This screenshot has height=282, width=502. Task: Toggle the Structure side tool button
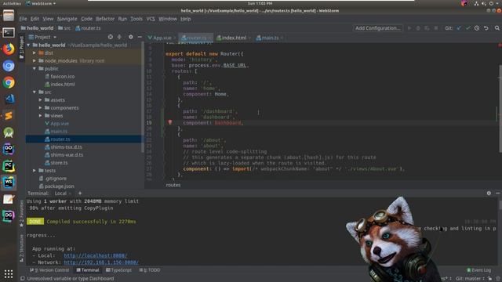tap(21, 248)
